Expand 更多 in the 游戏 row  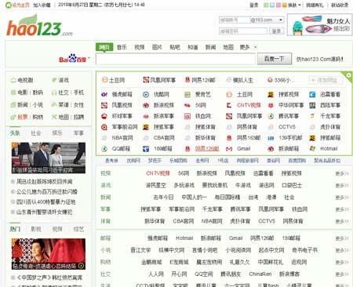[x=342, y=185]
